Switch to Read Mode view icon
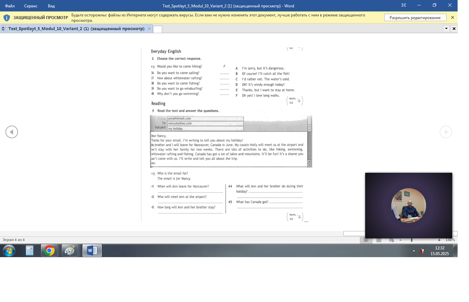Viewport: 469px width, 302px height. [366, 240]
